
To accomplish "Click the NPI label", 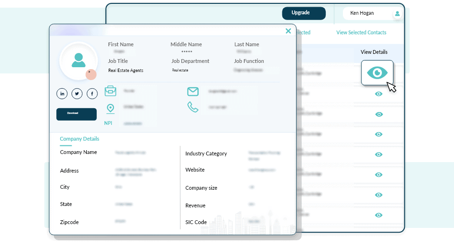I will click(x=108, y=123).
